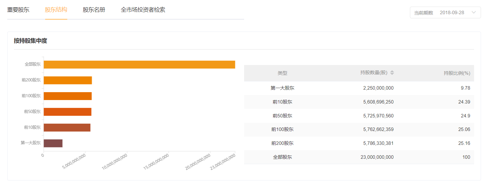The image size is (487, 184).
Task: Select the 前100股东 table row label
Action: [x=282, y=129]
